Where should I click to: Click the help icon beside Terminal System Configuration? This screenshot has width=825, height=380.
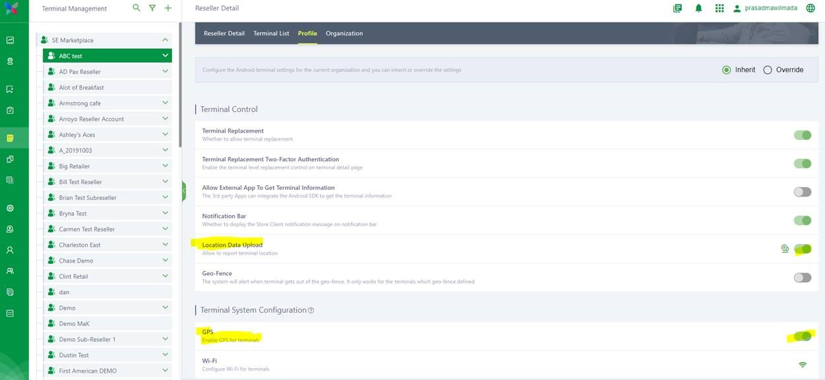click(311, 311)
